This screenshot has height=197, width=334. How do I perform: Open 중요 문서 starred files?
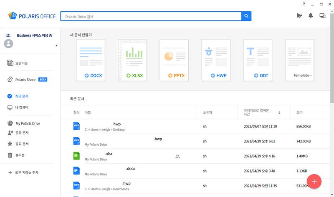(18, 144)
